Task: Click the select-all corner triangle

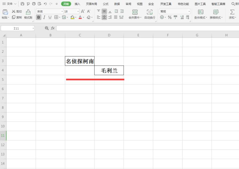Action: pos(4,35)
